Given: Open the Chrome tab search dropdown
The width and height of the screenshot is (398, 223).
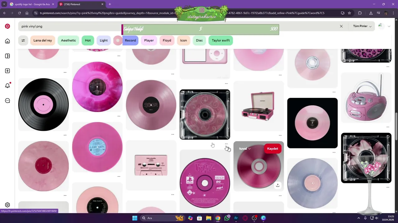Looking at the screenshot, I should (4, 4).
